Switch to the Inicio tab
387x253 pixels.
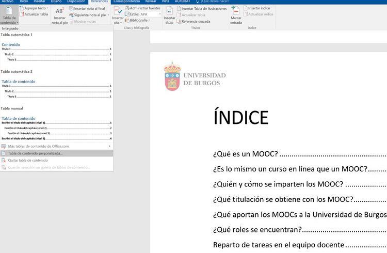24,1
